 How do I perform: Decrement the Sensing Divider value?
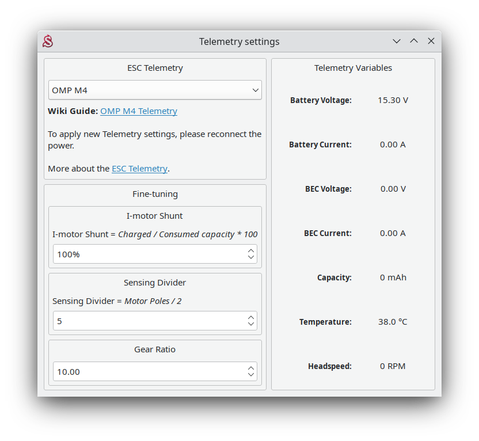coord(251,324)
